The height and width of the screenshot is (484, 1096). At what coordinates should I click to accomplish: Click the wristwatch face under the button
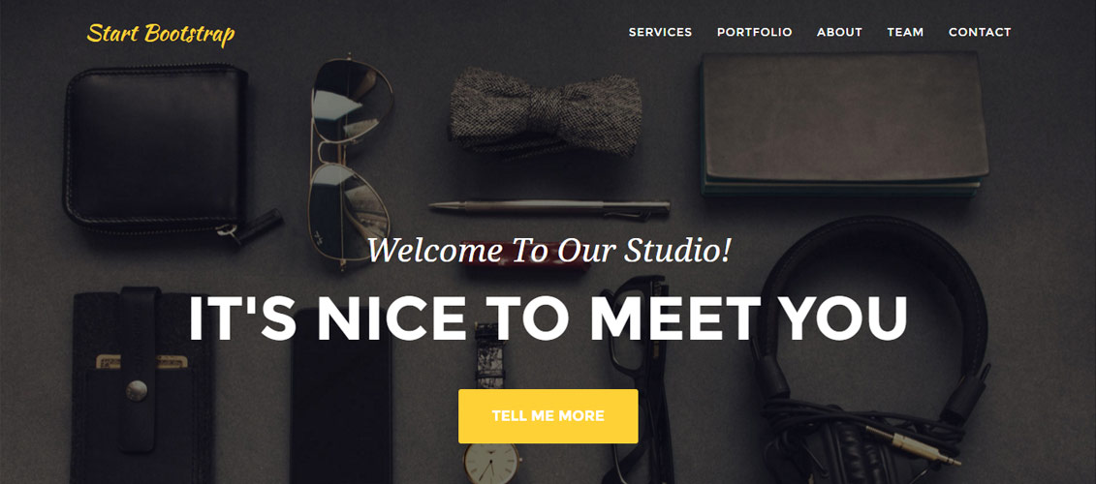pyautogui.click(x=492, y=464)
